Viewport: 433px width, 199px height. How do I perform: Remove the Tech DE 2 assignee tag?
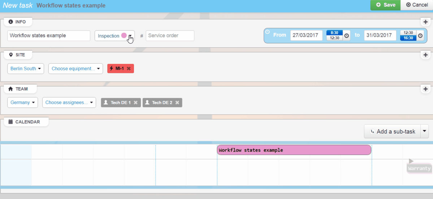point(177,103)
